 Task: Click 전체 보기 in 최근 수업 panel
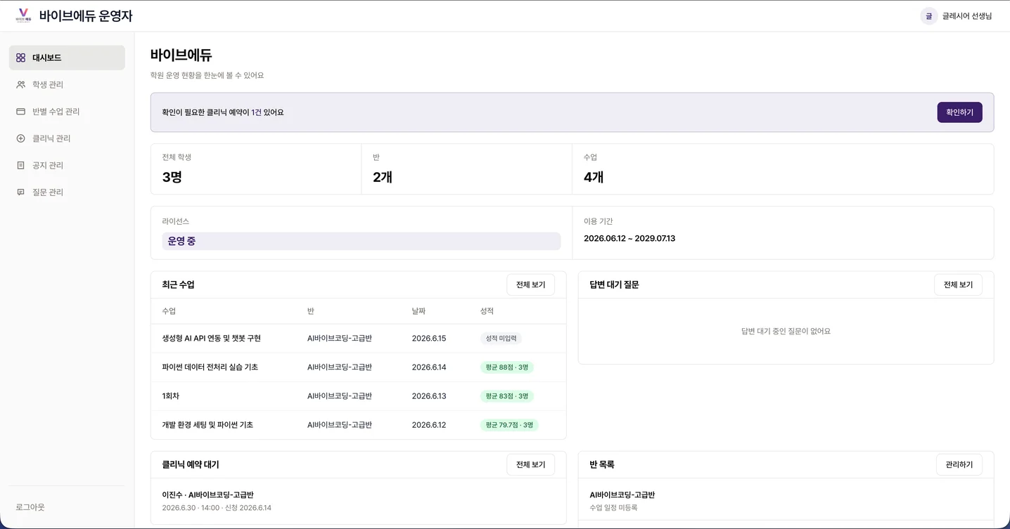530,285
